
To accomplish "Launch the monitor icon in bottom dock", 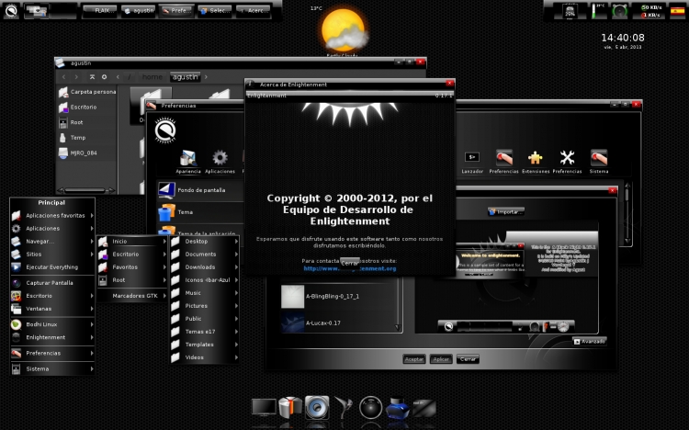I will [x=264, y=407].
